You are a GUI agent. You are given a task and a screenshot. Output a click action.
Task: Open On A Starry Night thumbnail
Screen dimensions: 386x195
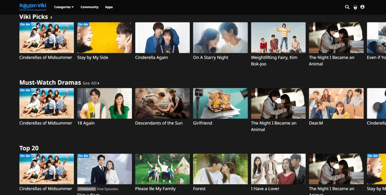pyautogui.click(x=220, y=37)
